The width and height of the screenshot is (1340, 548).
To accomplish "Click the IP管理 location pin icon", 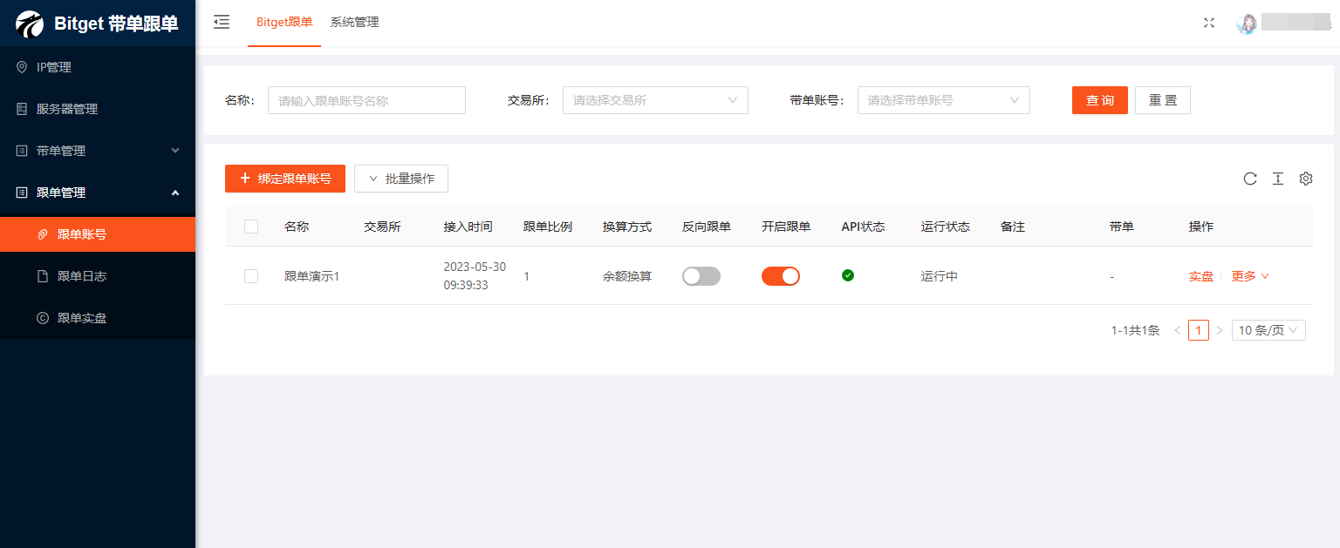I will click(x=22, y=67).
